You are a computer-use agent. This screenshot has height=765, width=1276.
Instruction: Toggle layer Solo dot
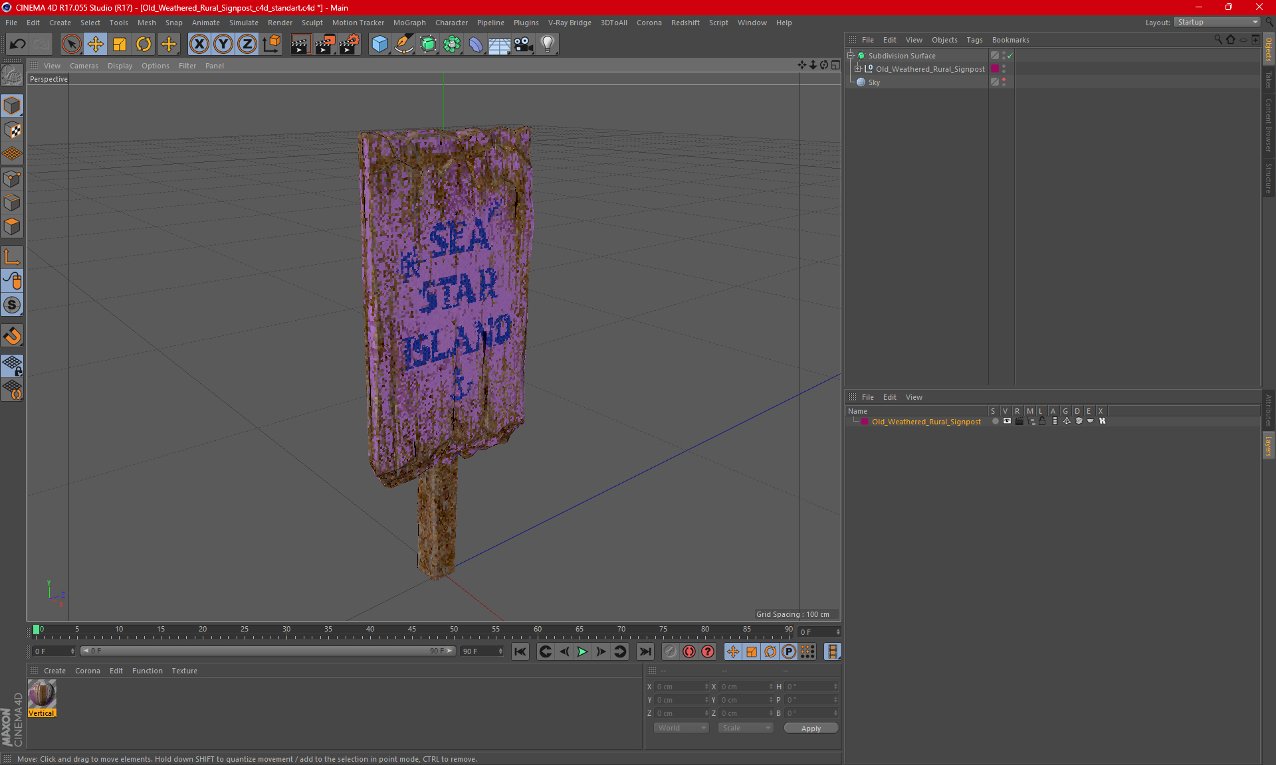995,421
